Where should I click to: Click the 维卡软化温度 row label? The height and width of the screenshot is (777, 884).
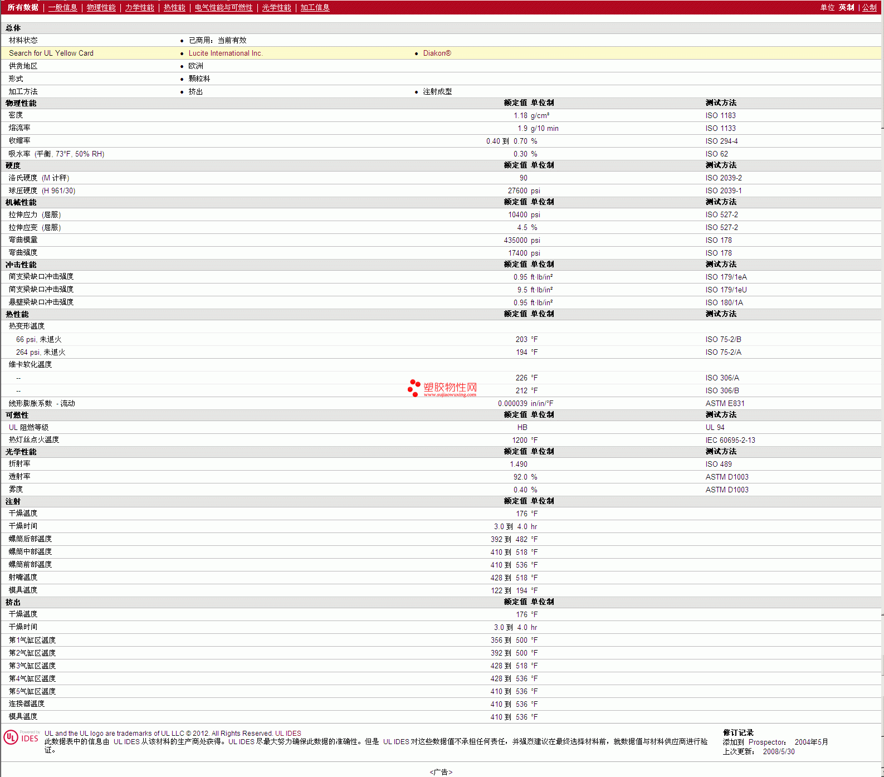click(x=31, y=365)
